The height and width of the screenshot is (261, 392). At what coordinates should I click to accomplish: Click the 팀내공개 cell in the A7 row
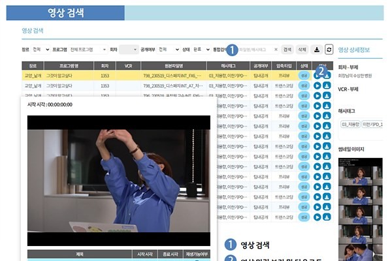[x=261, y=85]
